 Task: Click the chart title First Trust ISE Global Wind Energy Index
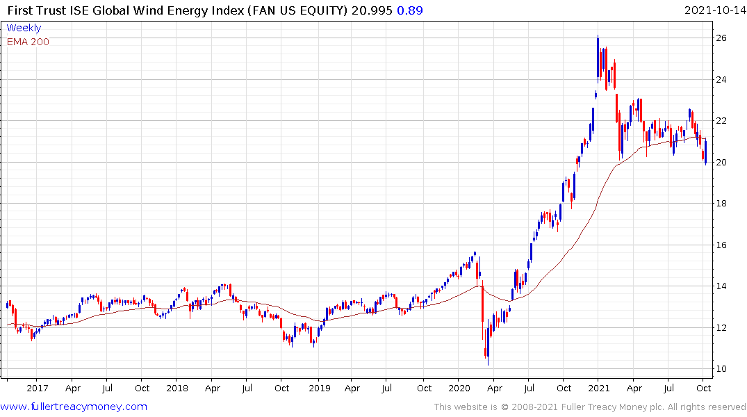[126, 10]
